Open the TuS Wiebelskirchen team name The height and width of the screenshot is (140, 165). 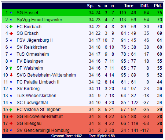click(36, 96)
